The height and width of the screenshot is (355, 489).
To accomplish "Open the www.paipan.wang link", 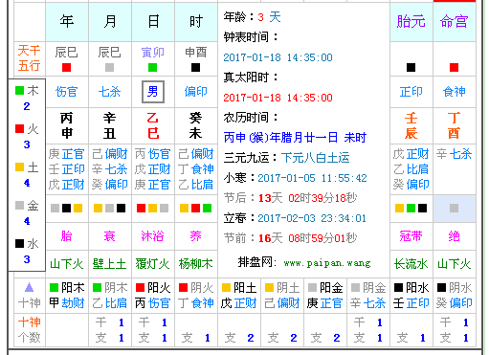I will click(x=327, y=263).
